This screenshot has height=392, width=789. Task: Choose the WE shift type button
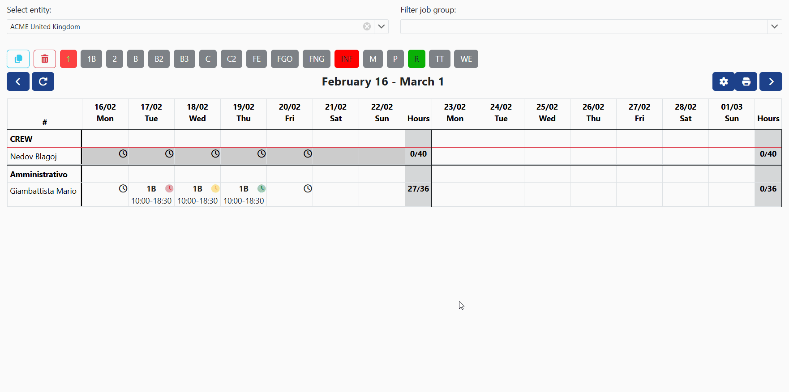pyautogui.click(x=466, y=59)
